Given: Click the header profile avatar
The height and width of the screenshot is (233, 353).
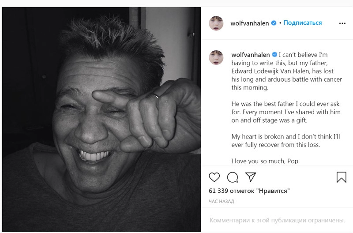Looking at the screenshot, I should click(216, 23).
